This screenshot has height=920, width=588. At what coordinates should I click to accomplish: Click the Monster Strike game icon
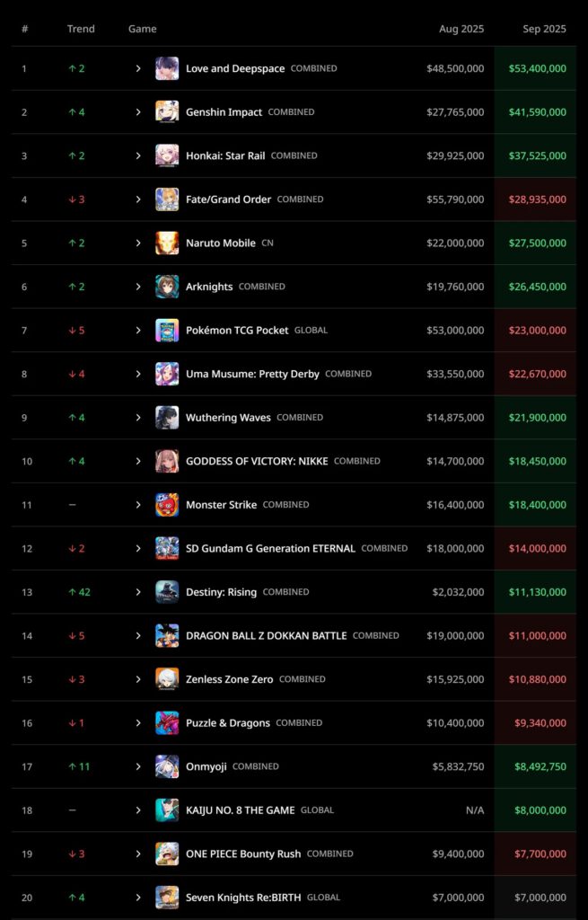point(167,505)
